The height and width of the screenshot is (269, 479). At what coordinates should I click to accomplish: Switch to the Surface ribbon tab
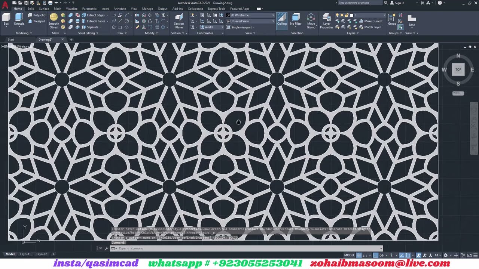point(44,9)
